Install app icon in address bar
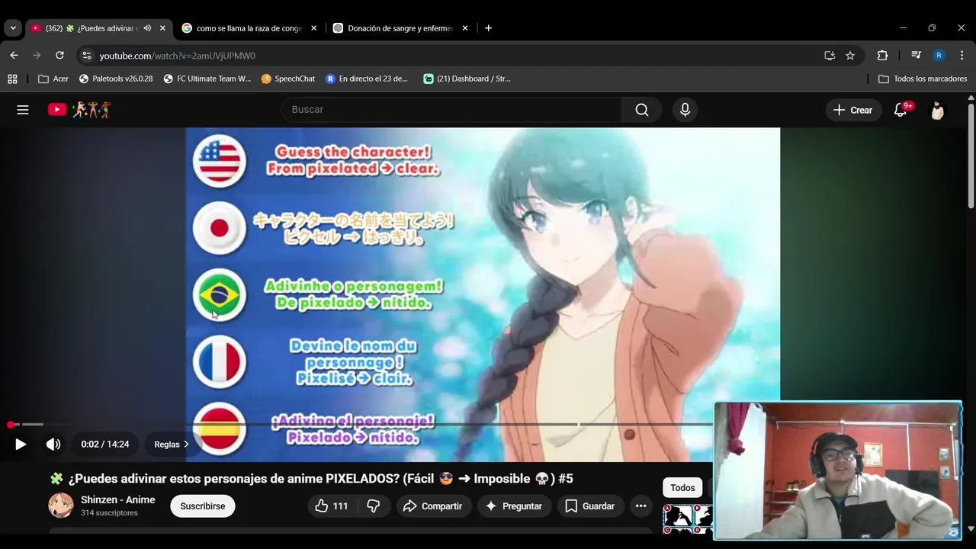Viewport: 976px width, 549px height. point(830,56)
